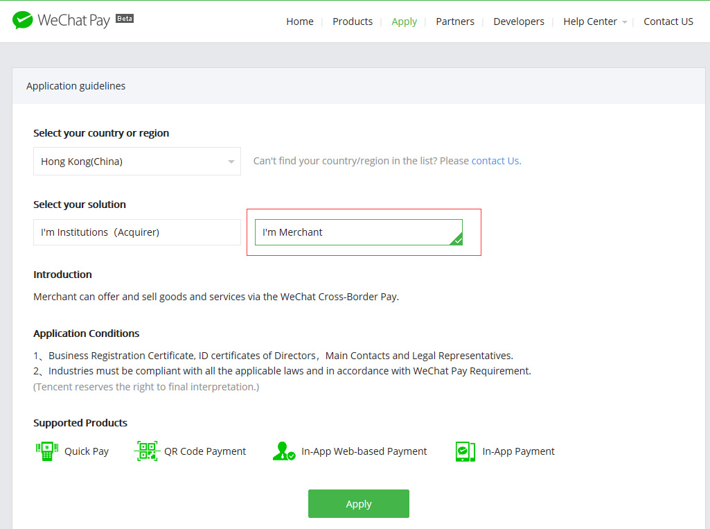Go to the Products page
Viewport: 710px width, 529px height.
(353, 21)
